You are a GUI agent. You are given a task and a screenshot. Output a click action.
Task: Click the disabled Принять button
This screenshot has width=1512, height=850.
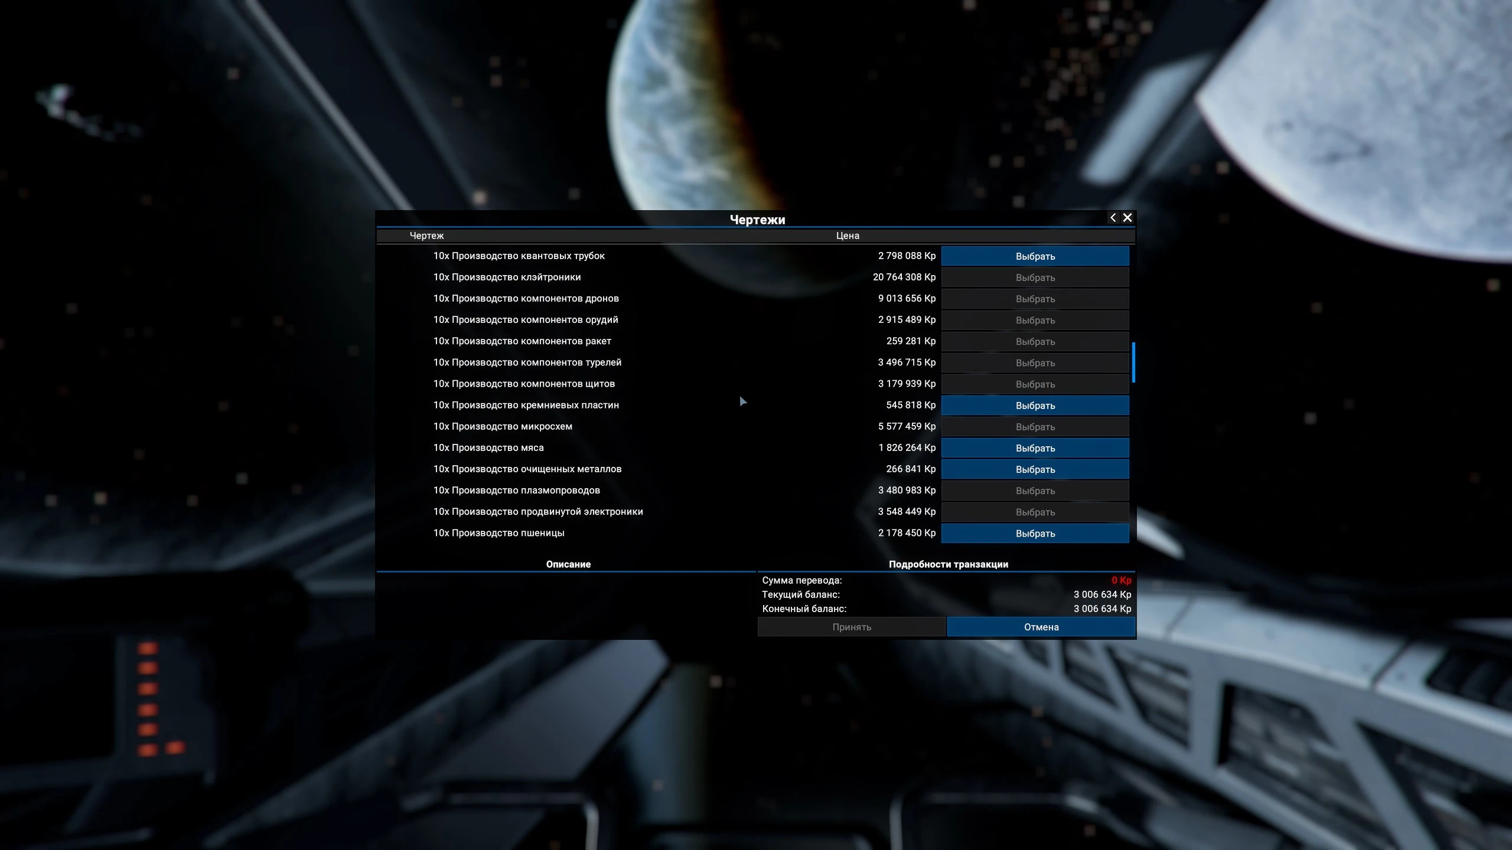[852, 627]
